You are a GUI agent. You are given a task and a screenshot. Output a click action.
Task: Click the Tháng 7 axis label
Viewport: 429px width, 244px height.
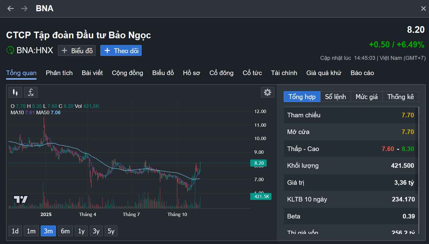click(131, 215)
